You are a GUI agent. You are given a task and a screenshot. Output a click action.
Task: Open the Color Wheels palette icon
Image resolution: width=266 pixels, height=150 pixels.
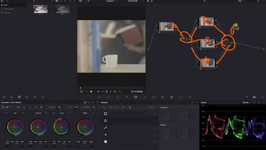[x=19, y=97]
